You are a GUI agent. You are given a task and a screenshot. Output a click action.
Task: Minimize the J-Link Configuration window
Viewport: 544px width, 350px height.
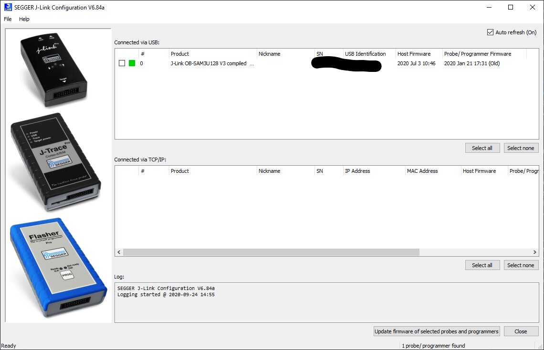[489, 7]
